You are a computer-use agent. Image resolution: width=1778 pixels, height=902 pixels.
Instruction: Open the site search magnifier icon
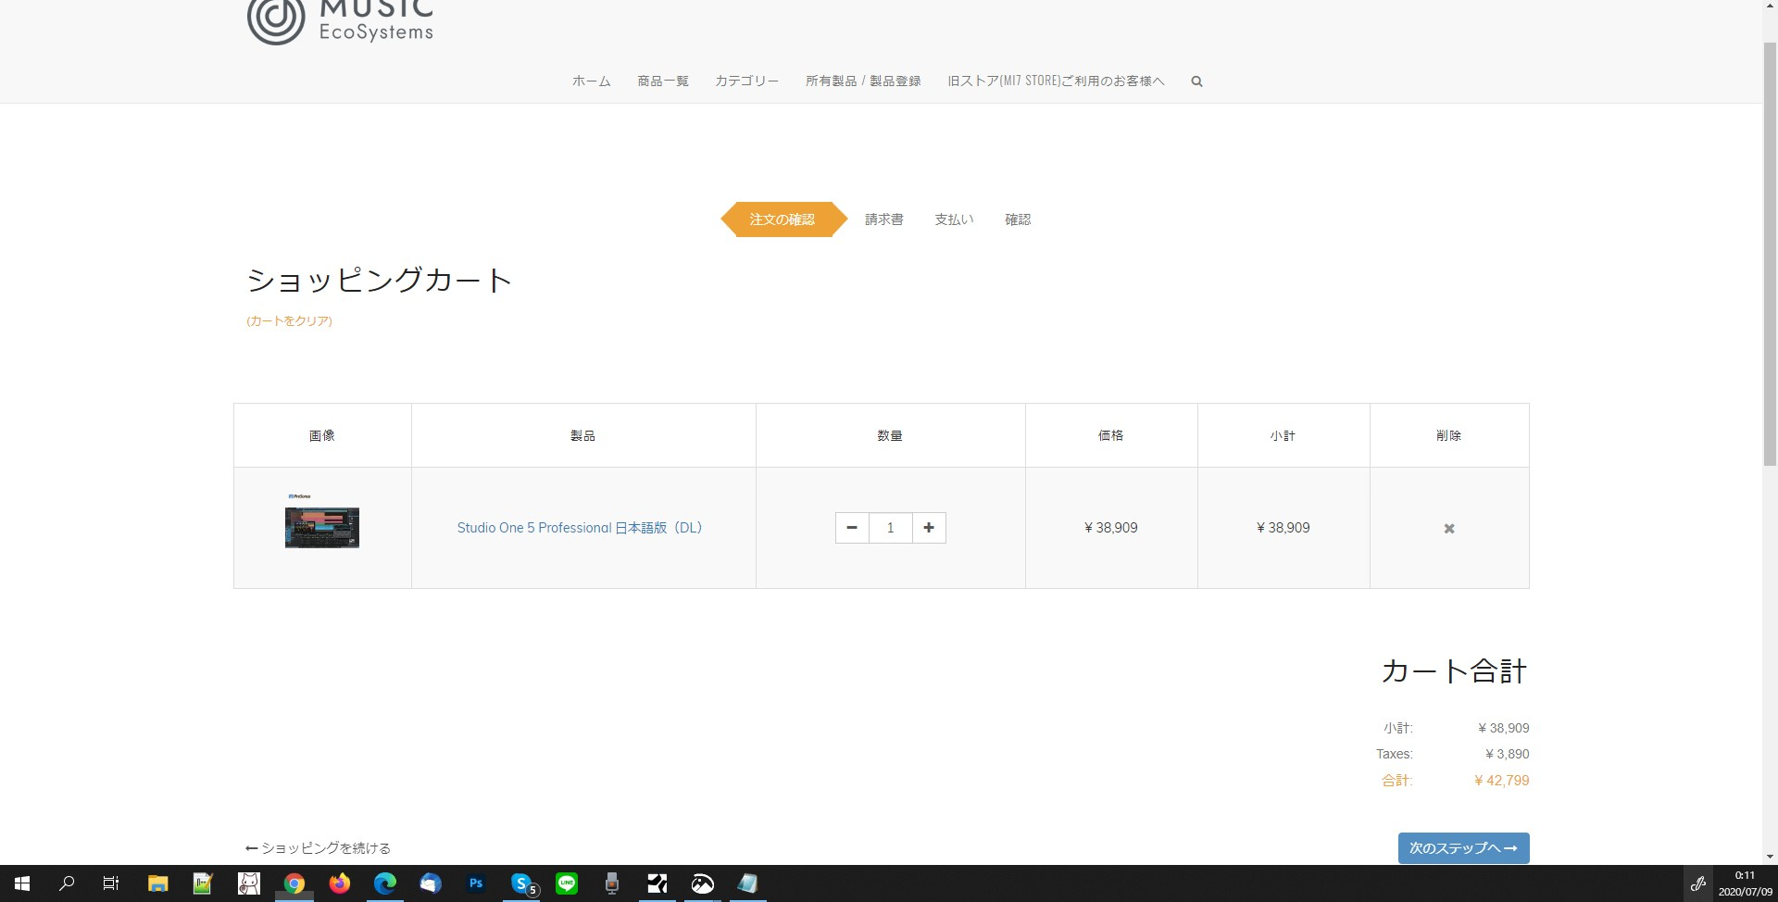click(1196, 81)
